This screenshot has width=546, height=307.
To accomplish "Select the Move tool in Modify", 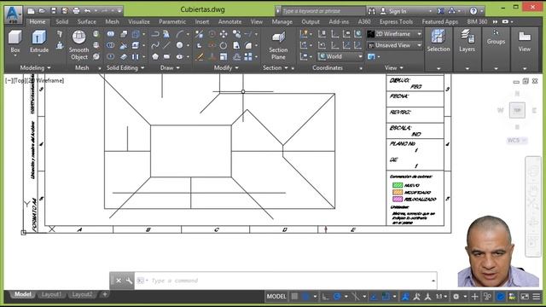I will click(224, 34).
